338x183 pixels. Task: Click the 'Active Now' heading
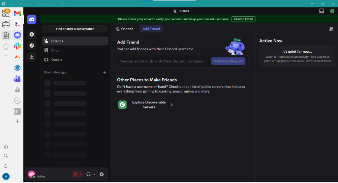[x=271, y=41]
